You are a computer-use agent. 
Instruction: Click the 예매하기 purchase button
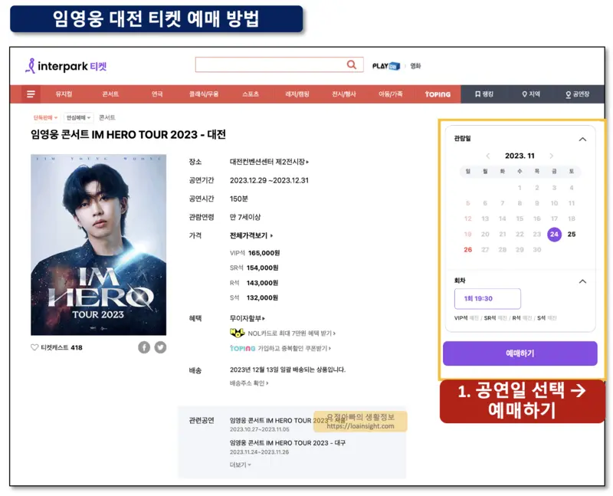521,353
